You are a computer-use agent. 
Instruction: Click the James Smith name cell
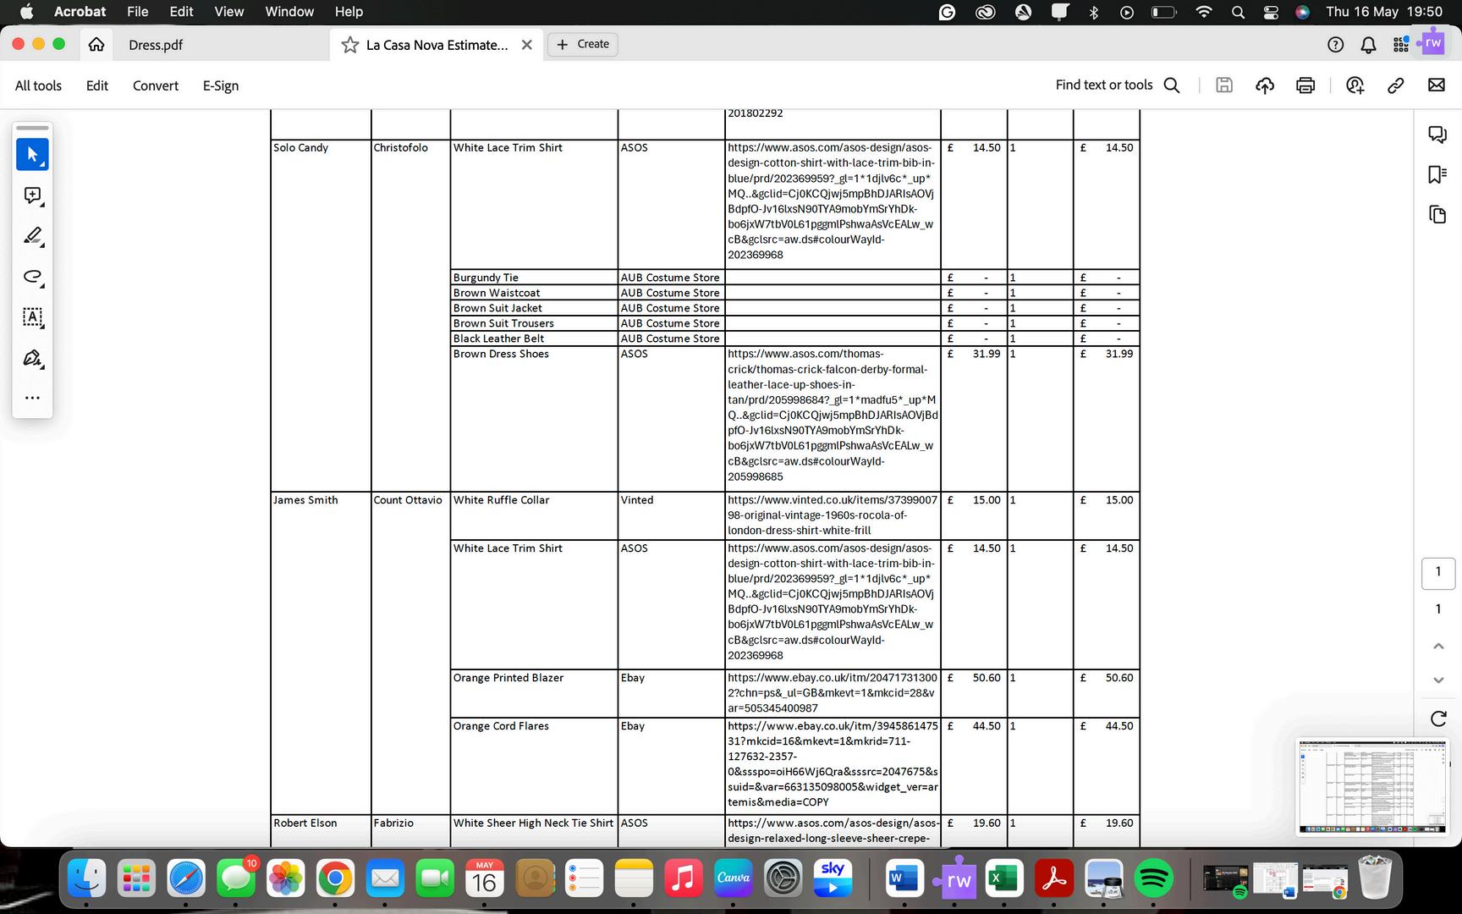point(321,652)
